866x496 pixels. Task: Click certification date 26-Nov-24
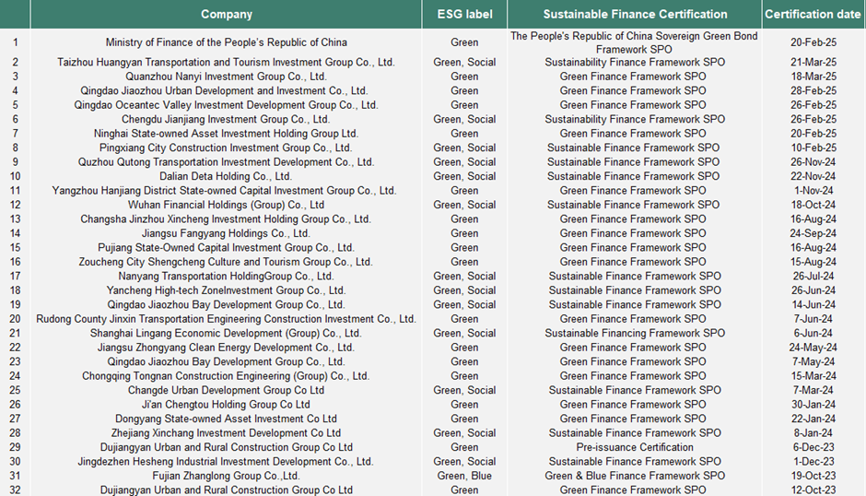(x=813, y=162)
